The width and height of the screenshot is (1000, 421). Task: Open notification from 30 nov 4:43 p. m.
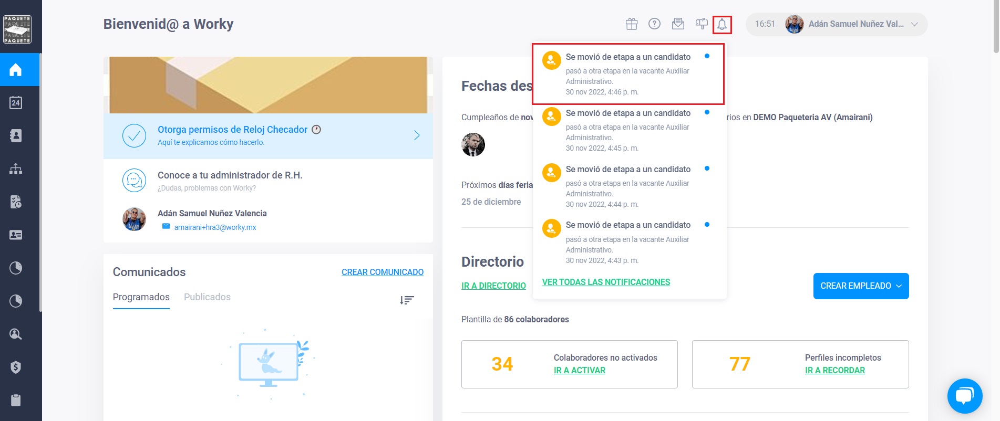pyautogui.click(x=628, y=243)
